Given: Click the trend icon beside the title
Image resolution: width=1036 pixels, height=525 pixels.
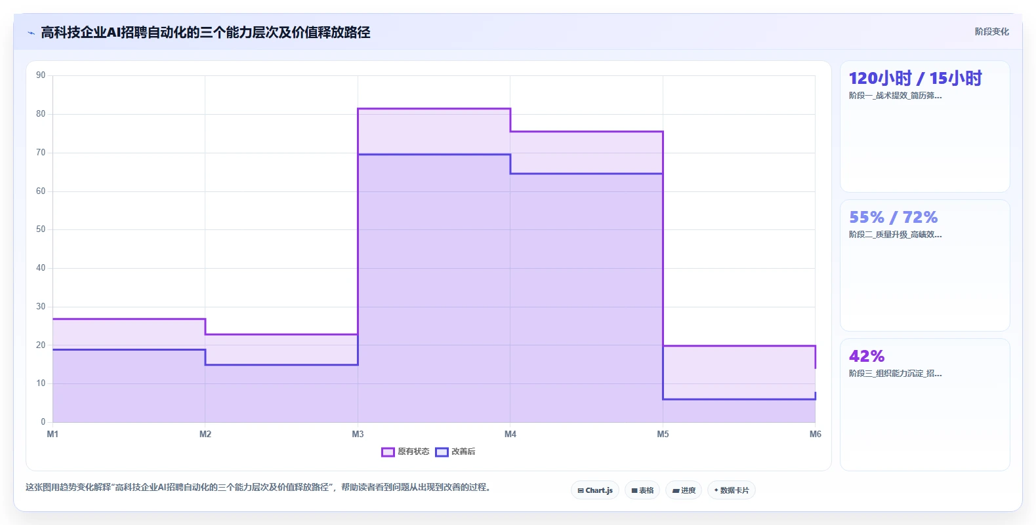Looking at the screenshot, I should (31, 33).
